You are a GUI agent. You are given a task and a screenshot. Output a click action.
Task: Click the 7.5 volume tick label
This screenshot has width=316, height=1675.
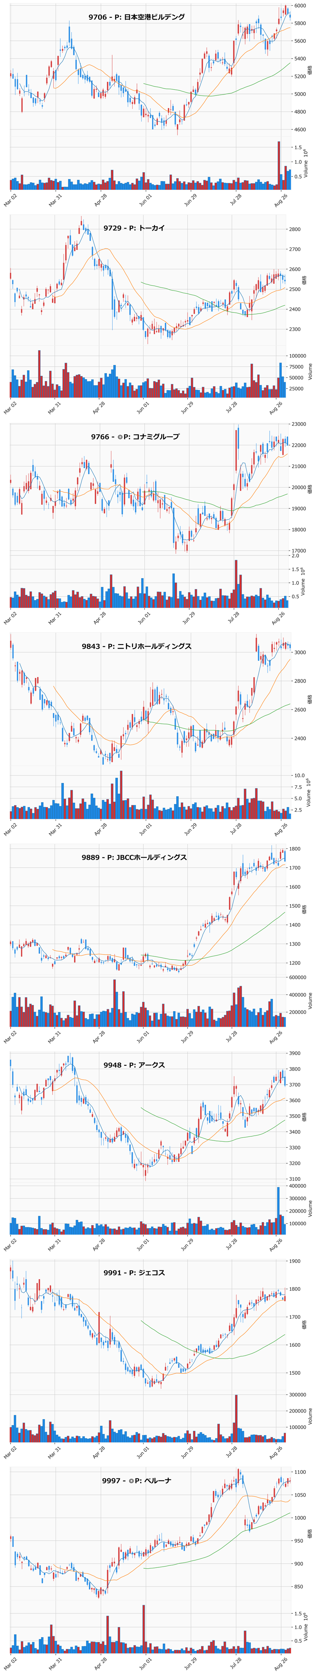pyautogui.click(x=299, y=787)
